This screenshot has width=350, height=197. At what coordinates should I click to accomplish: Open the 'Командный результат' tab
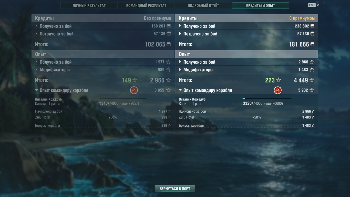pyautogui.click(x=146, y=5)
